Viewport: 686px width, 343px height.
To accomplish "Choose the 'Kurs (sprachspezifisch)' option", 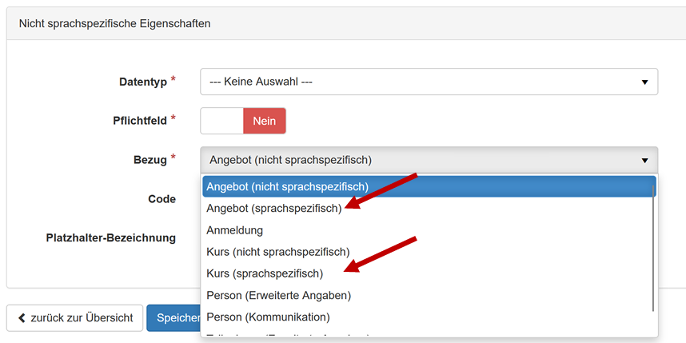I will [x=265, y=273].
